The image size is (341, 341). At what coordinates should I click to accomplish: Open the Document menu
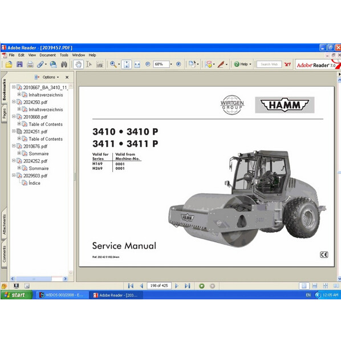pyautogui.click(x=48, y=55)
